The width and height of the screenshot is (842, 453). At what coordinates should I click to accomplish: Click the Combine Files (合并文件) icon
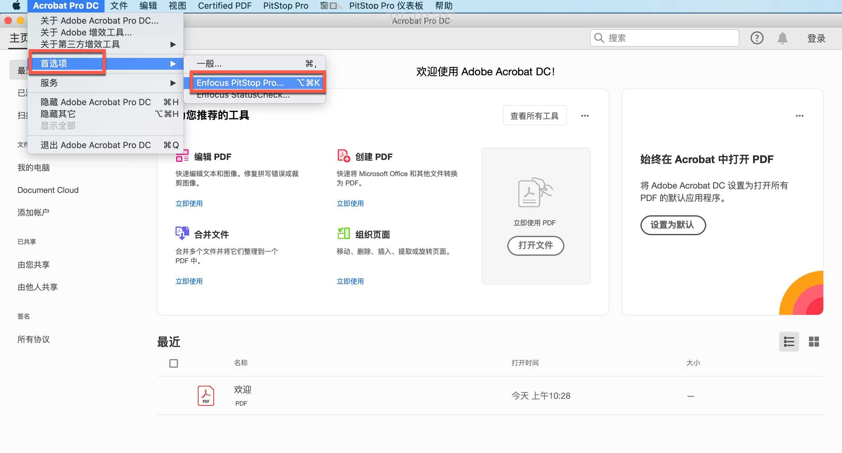tap(182, 233)
